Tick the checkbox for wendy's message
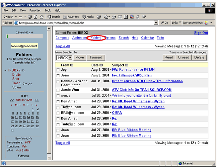This screenshot has width=218, height=168. tap(58, 96)
